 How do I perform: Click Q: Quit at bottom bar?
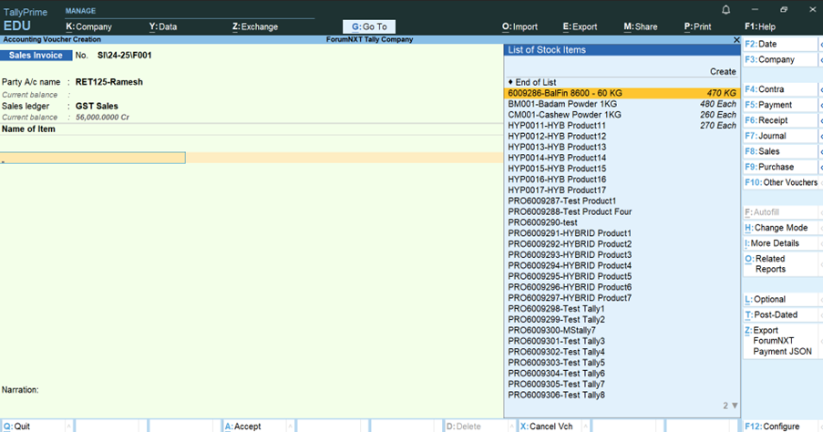[36, 427]
